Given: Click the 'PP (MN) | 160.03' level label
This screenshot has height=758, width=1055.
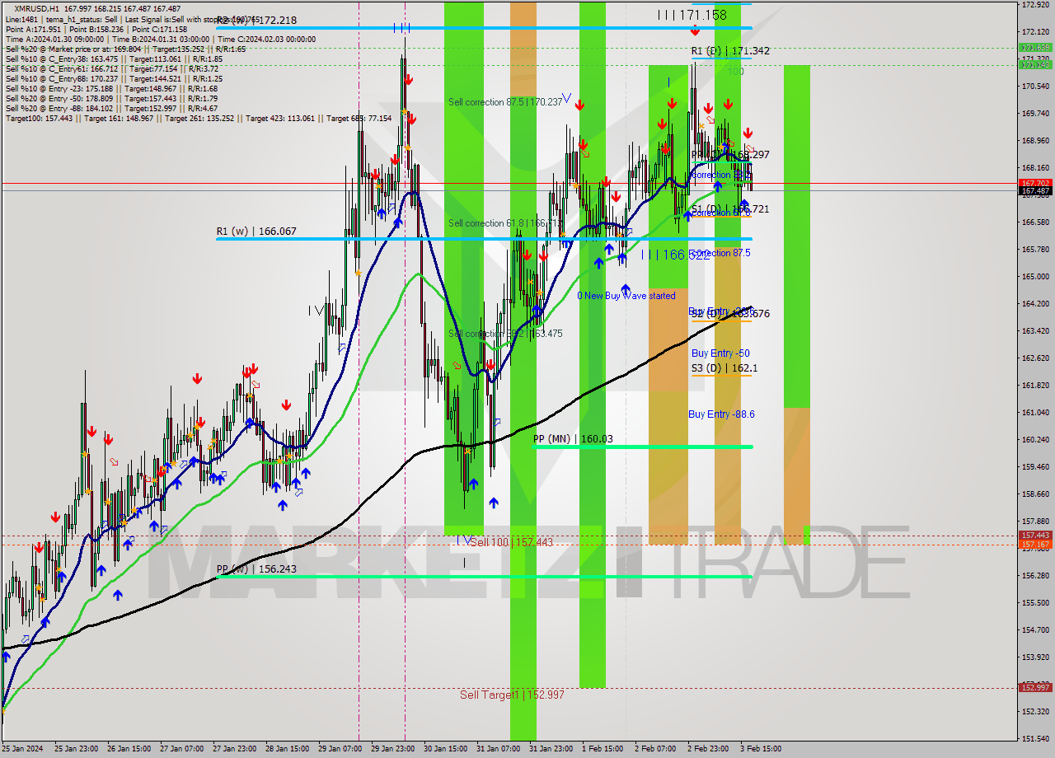Looking at the screenshot, I should [x=573, y=439].
